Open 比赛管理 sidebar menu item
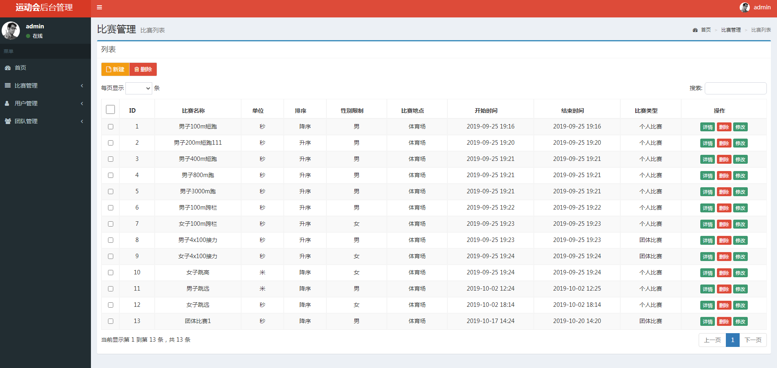Image resolution: width=777 pixels, height=368 pixels. [x=45, y=86]
